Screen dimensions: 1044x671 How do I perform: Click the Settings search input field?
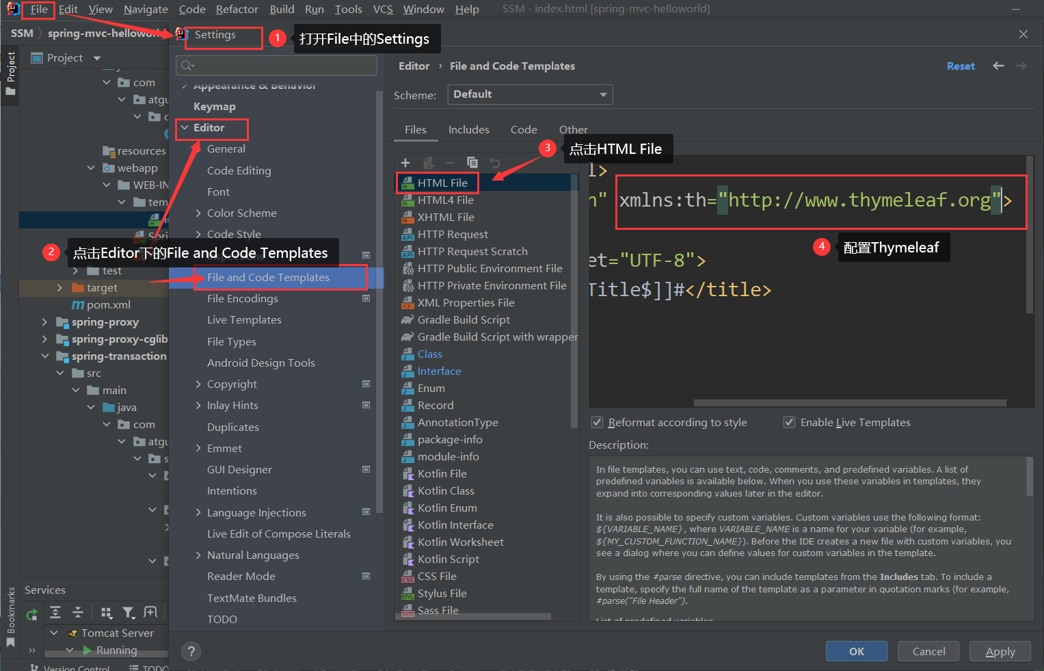276,66
